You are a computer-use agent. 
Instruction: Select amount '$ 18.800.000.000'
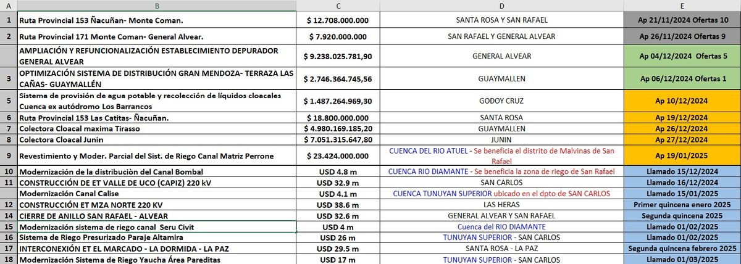point(338,117)
